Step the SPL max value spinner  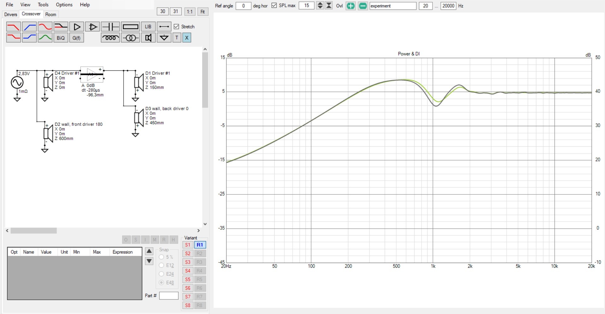320,5
